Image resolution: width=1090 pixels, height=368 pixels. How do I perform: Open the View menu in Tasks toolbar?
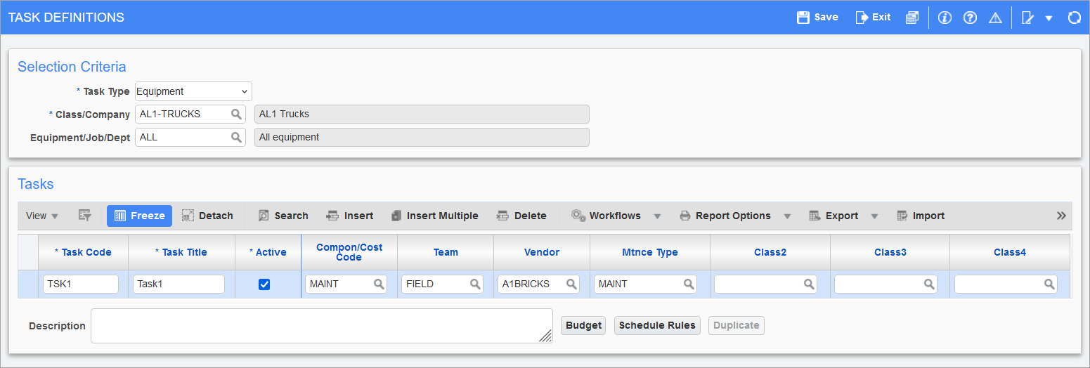click(41, 216)
